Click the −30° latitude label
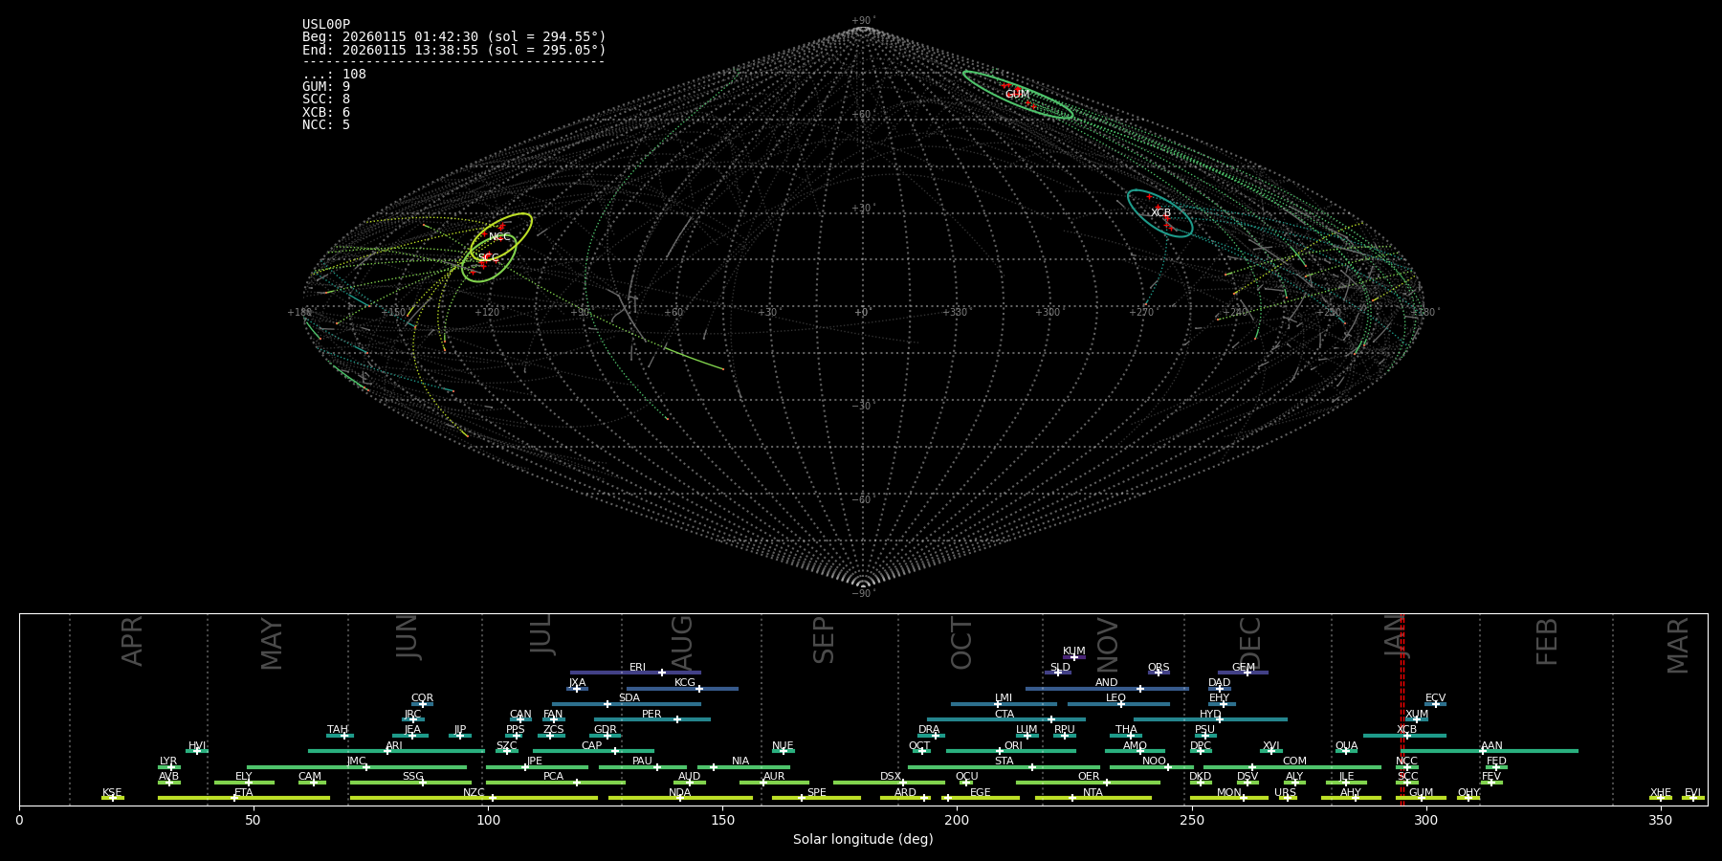1722x861 pixels. [x=863, y=407]
